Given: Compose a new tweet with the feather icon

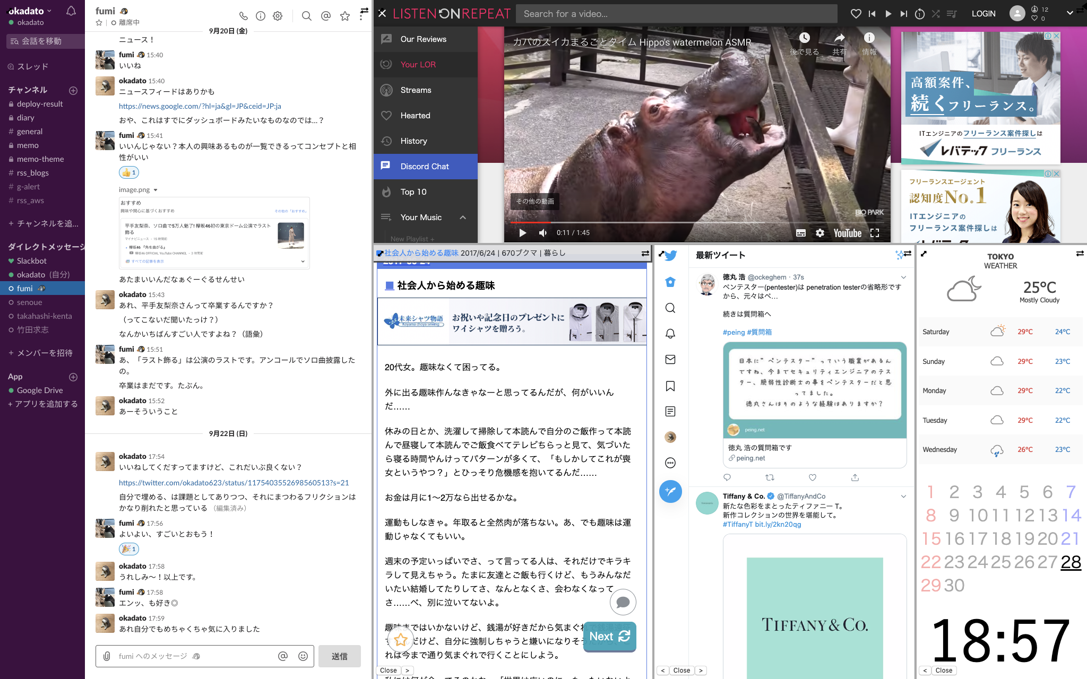Looking at the screenshot, I should (670, 492).
